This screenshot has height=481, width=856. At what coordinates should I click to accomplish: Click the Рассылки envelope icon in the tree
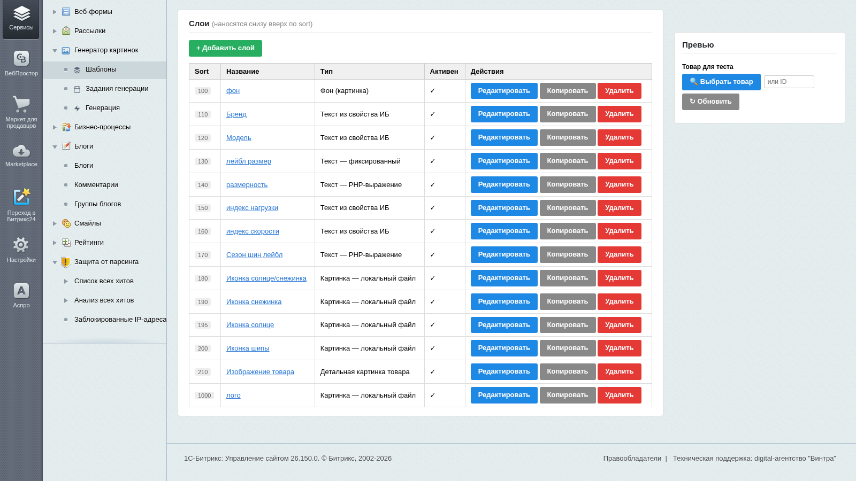click(x=66, y=31)
